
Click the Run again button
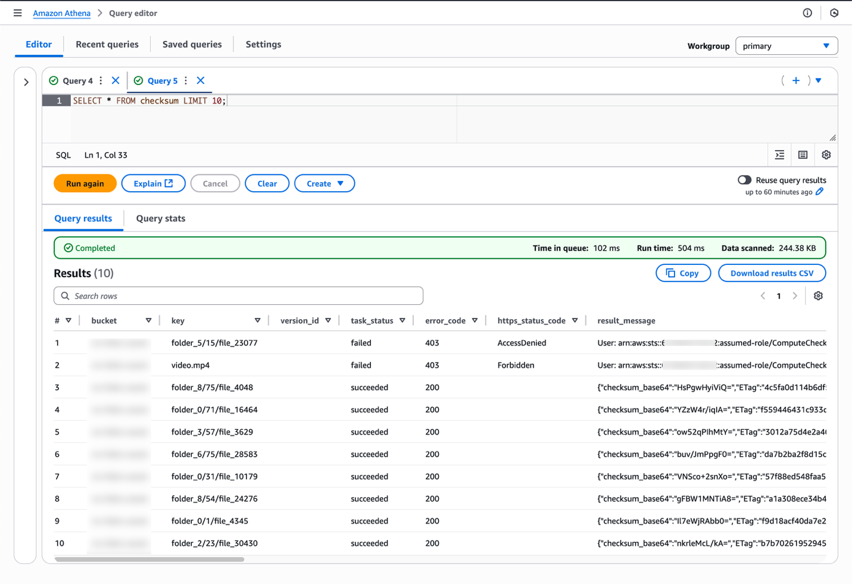pos(85,183)
